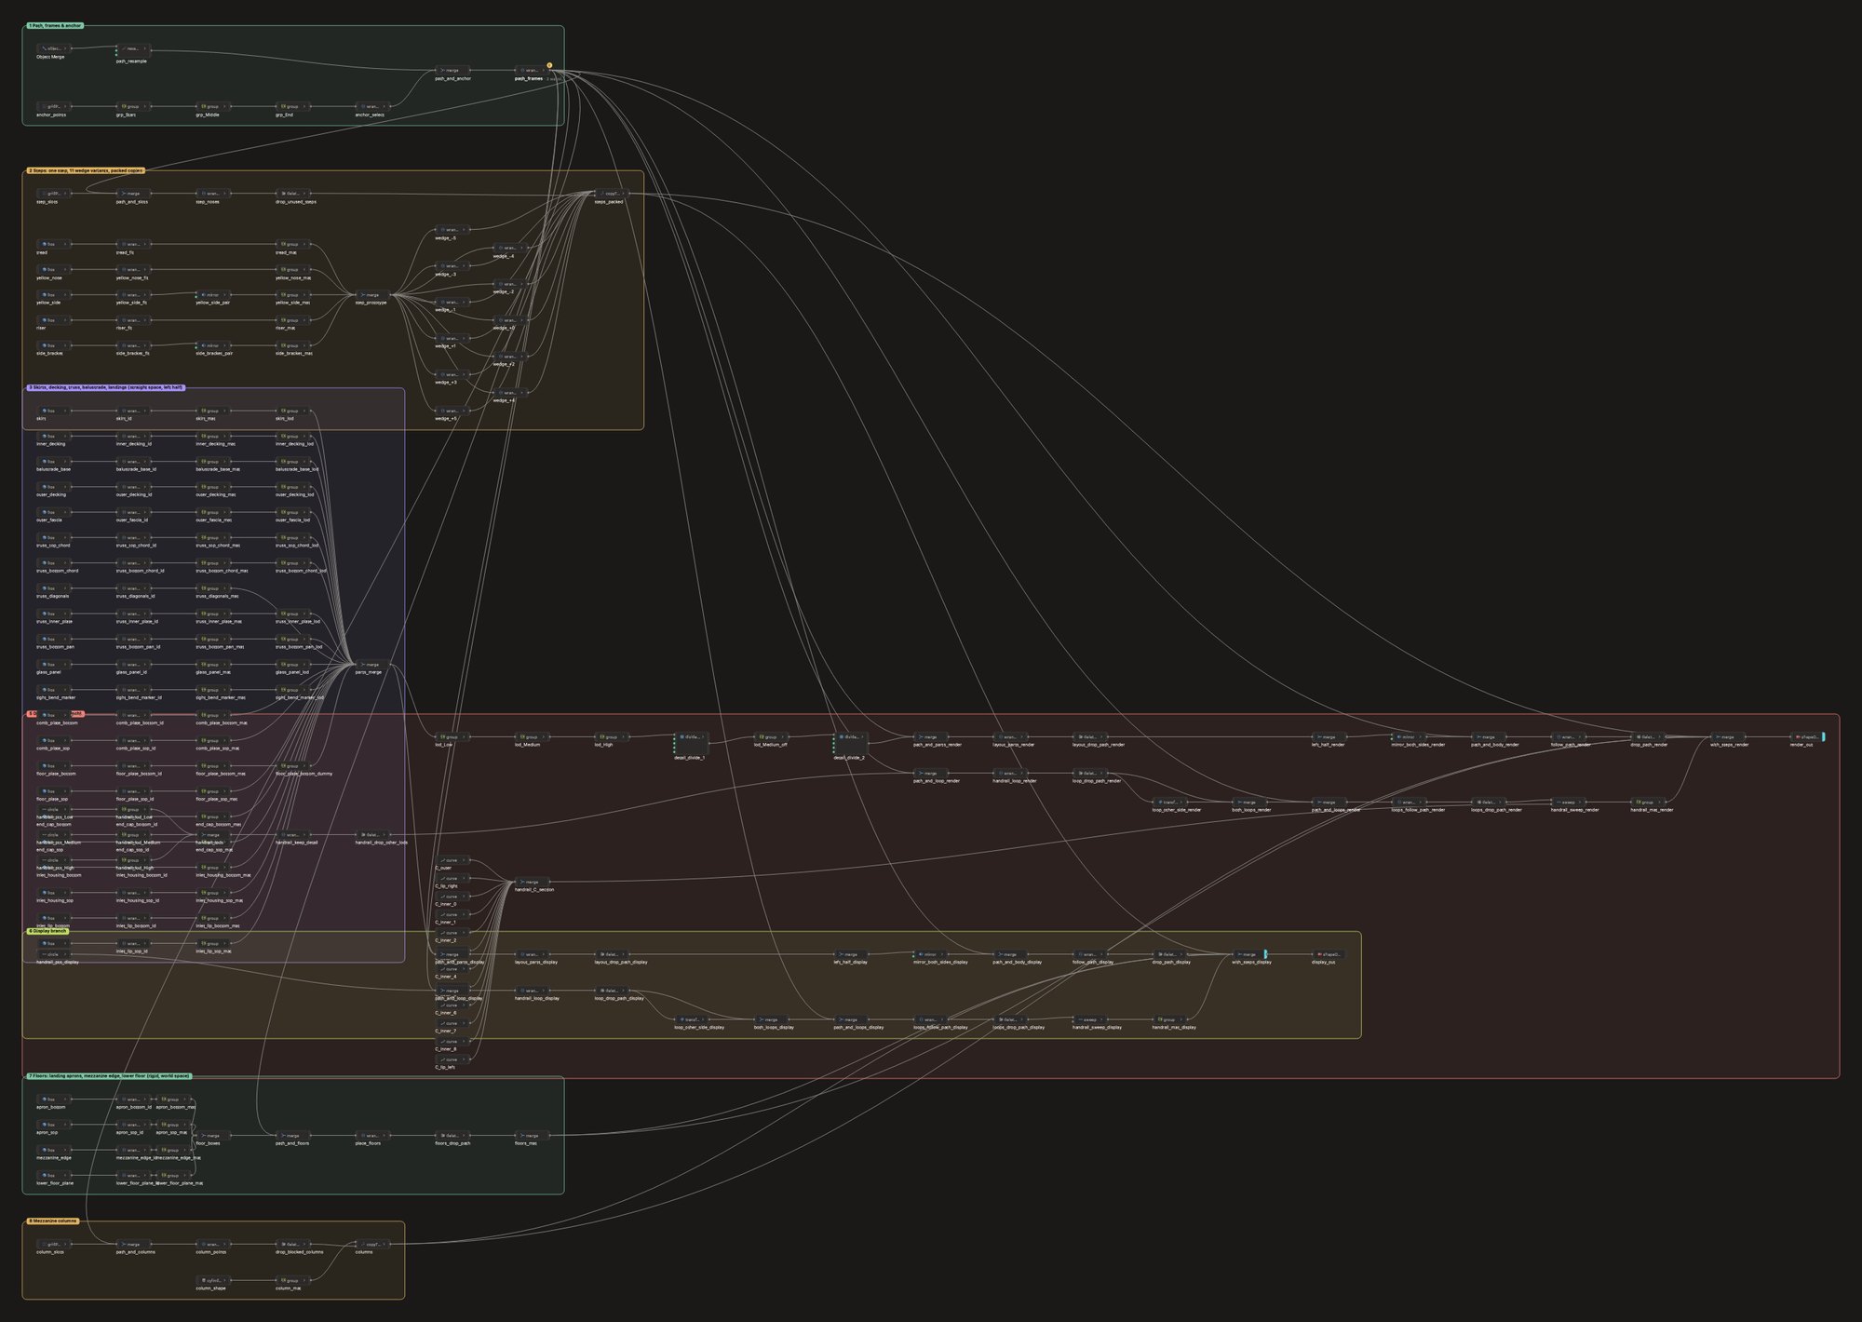Select the lod_Low group node
The image size is (1862, 1322).
452,736
